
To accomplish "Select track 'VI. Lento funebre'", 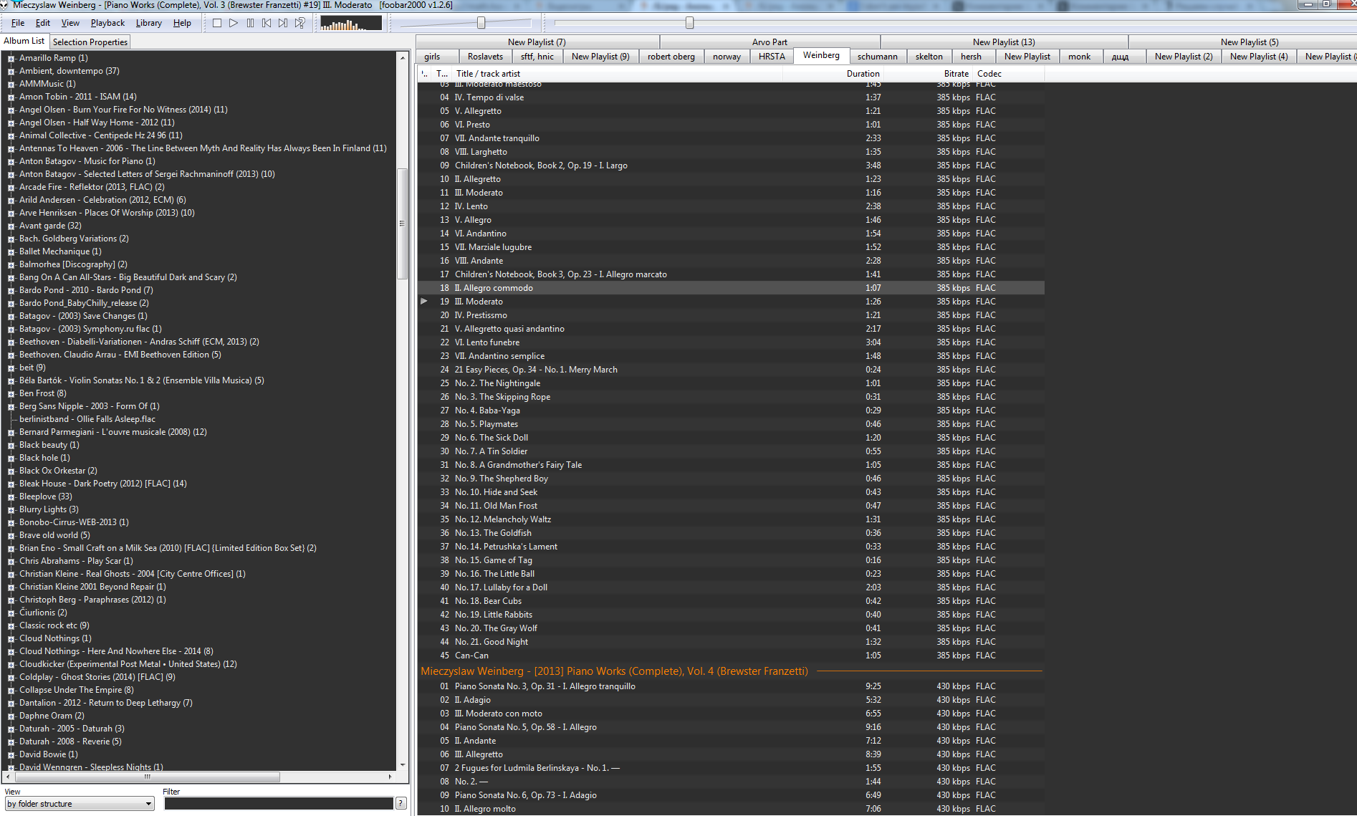I will click(731, 342).
